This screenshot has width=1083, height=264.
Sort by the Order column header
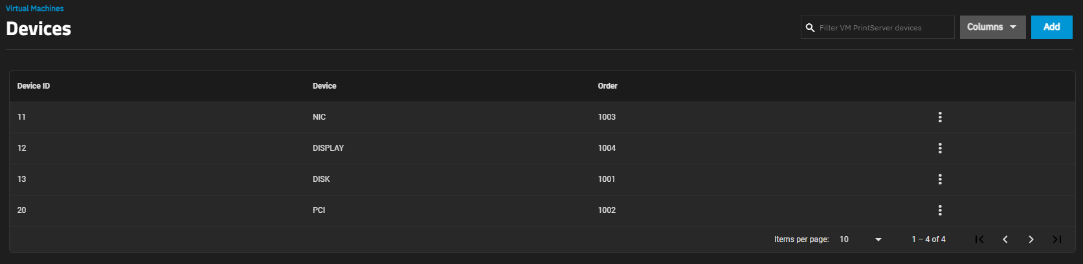point(607,86)
